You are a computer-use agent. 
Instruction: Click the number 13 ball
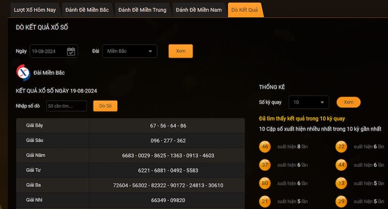click(341, 184)
